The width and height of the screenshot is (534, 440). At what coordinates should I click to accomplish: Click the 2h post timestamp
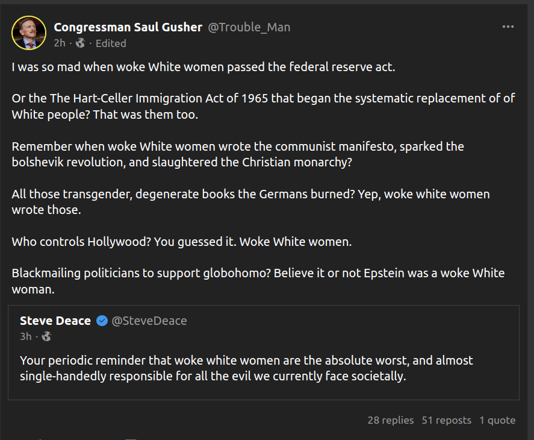pyautogui.click(x=59, y=43)
